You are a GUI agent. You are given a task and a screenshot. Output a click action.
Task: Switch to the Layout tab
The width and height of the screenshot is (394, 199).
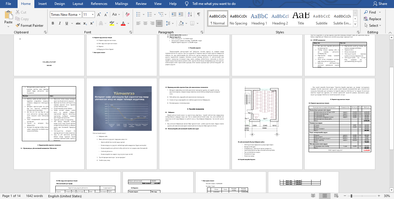78,4
